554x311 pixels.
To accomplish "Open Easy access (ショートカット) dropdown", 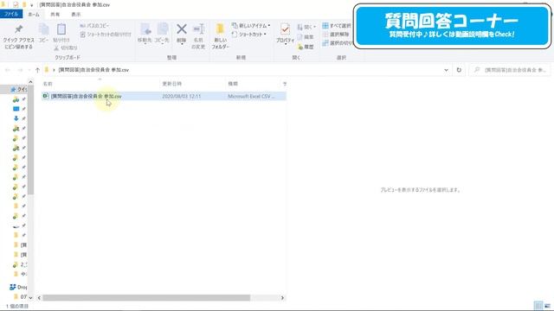I will 249,35.
